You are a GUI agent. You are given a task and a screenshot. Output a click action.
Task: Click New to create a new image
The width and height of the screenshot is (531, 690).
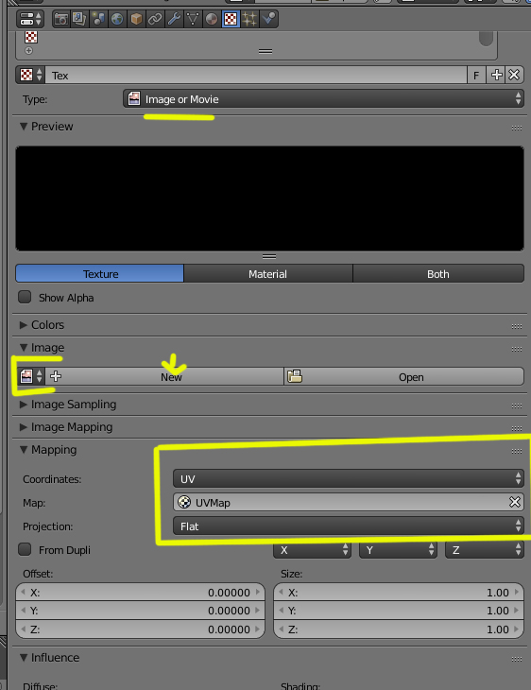(164, 377)
